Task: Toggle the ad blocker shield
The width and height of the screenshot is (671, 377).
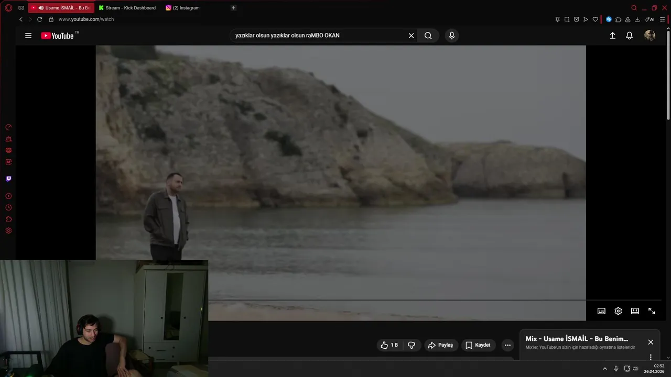Action: [x=576, y=19]
